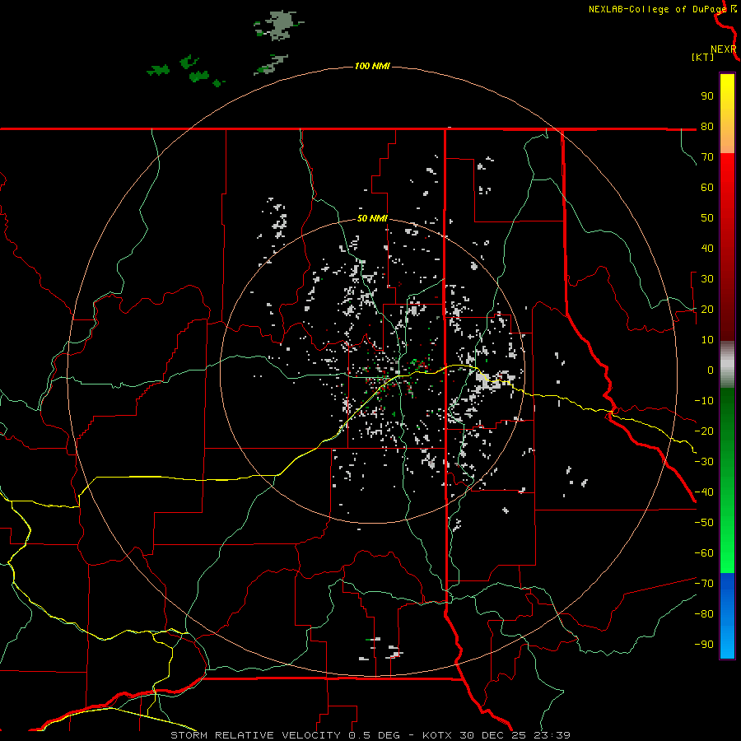The image size is (741, 741).
Task: Click the "KOTX" radar site identifier
Action: [437, 735]
